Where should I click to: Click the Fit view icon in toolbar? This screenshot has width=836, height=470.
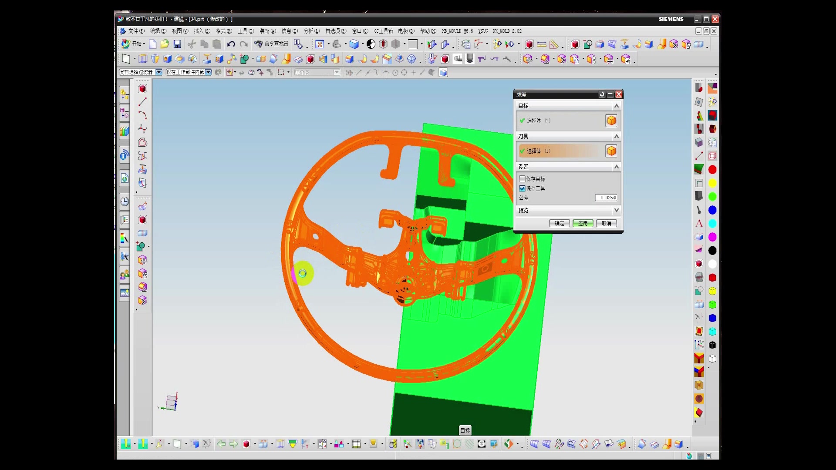tap(320, 44)
